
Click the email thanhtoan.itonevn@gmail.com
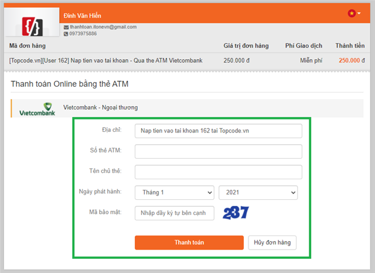click(x=103, y=27)
